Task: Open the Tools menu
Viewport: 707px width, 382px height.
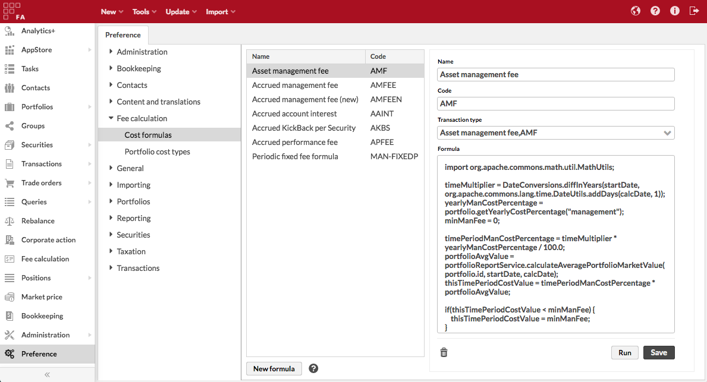Action: tap(144, 12)
